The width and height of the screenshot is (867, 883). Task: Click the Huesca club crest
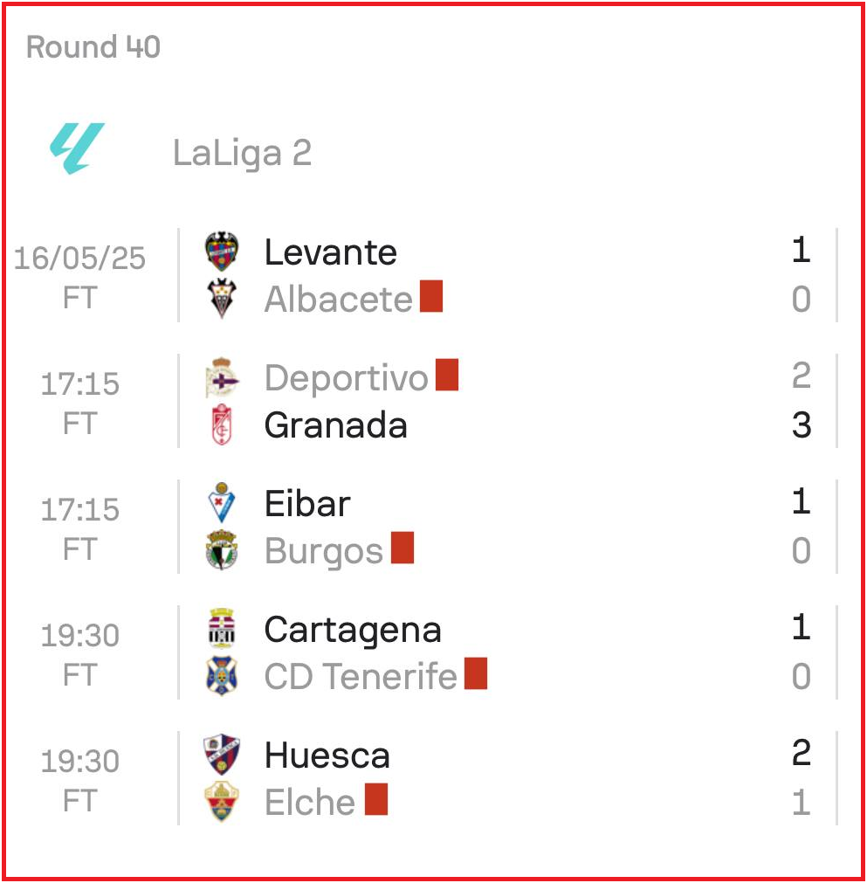[222, 755]
